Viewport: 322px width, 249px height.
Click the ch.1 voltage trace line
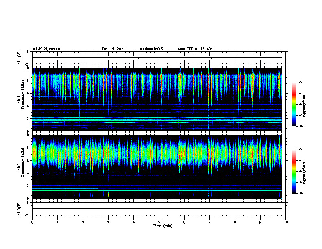pos(157,58)
